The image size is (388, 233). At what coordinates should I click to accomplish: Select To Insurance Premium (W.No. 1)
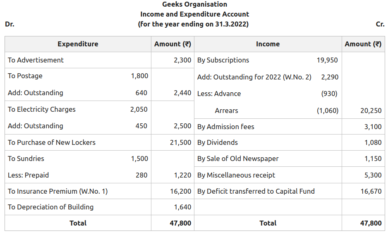click(x=57, y=191)
